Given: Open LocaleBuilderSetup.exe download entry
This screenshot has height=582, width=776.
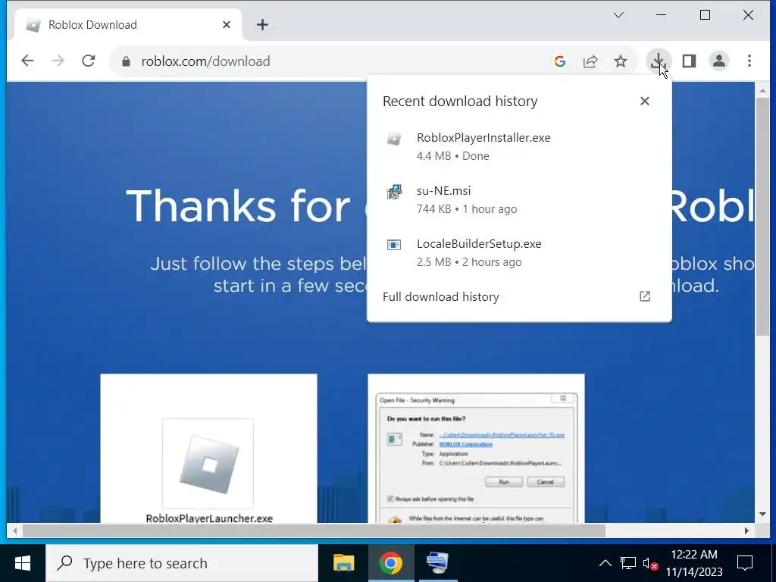Looking at the screenshot, I should click(519, 252).
